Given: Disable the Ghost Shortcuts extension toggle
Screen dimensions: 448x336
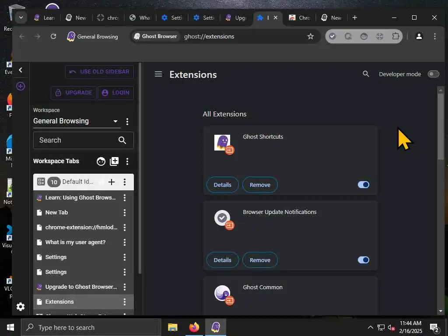Looking at the screenshot, I should click(364, 185).
